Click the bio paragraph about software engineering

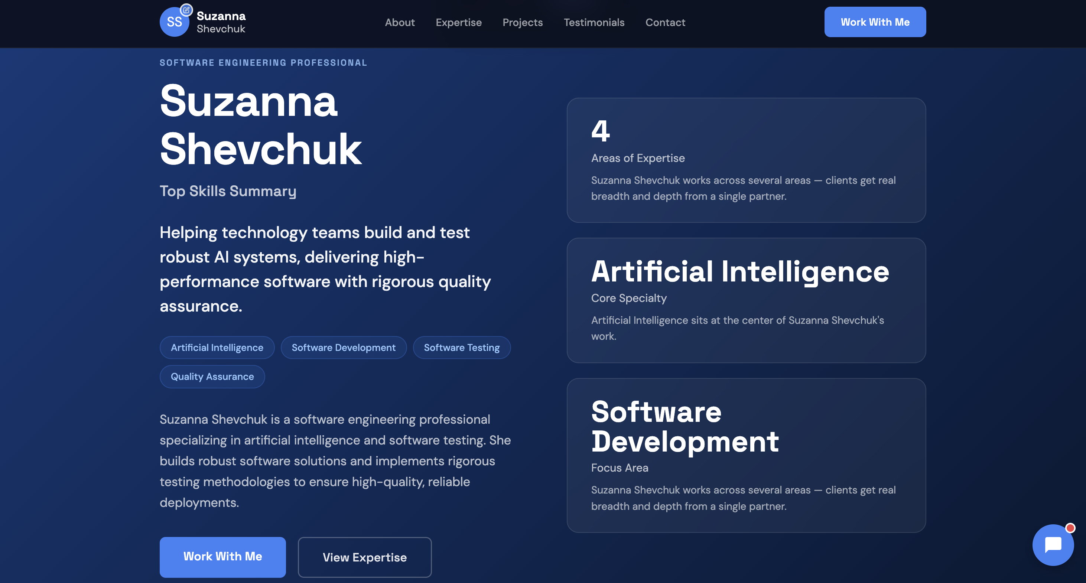(335, 461)
